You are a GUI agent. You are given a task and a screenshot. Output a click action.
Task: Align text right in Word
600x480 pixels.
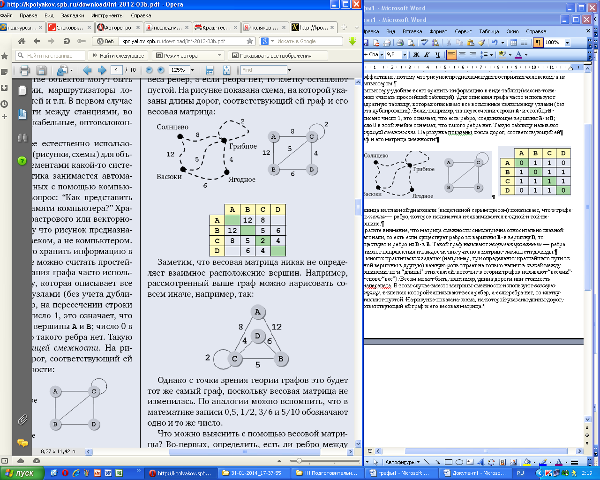pyautogui.click(x=473, y=55)
